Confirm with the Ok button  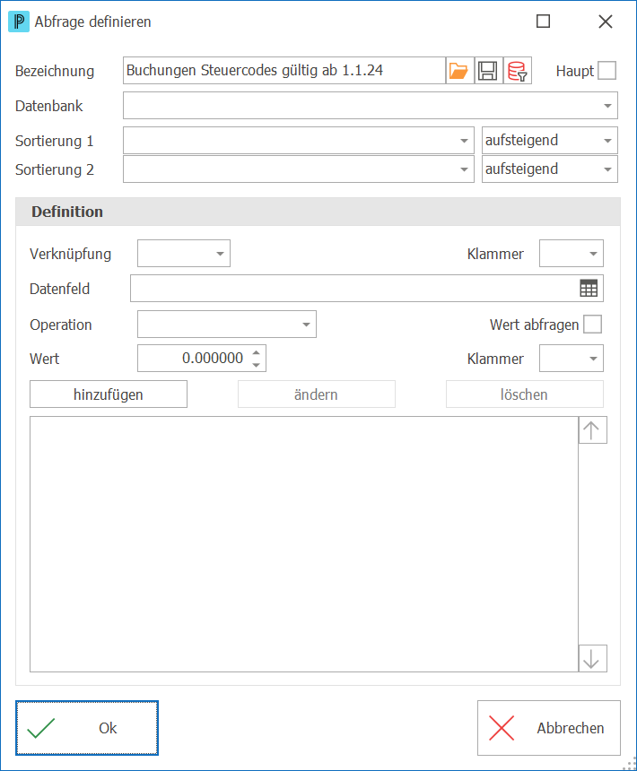(x=87, y=728)
